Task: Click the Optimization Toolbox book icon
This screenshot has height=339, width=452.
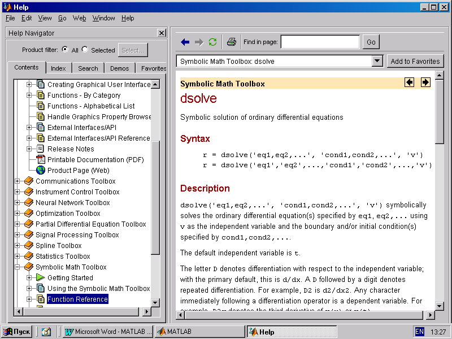Action: pyautogui.click(x=29, y=214)
